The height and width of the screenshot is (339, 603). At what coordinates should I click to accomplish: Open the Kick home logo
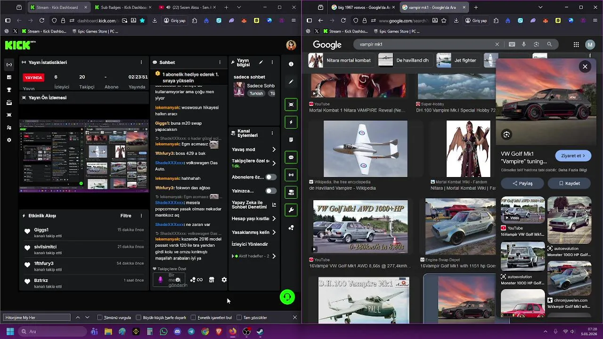(x=20, y=45)
